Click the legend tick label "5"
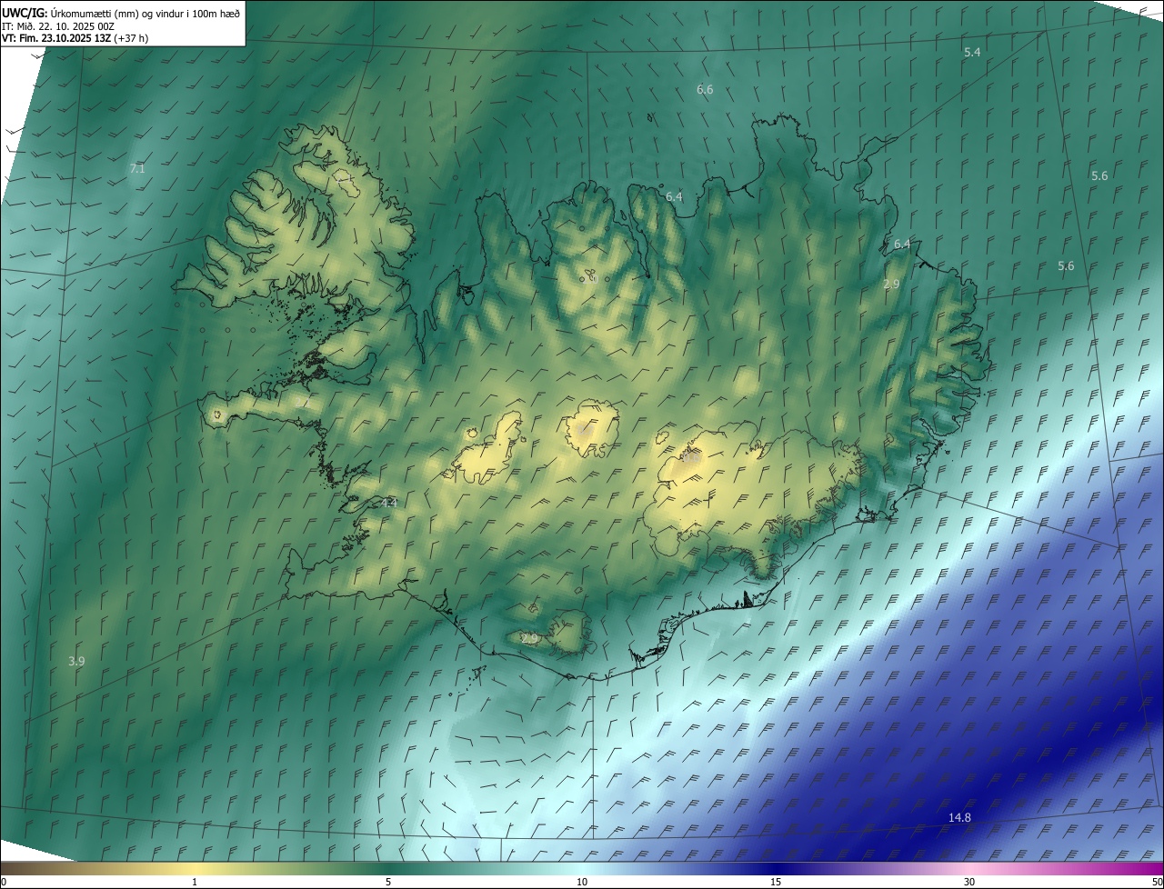1164x889 pixels. [388, 882]
